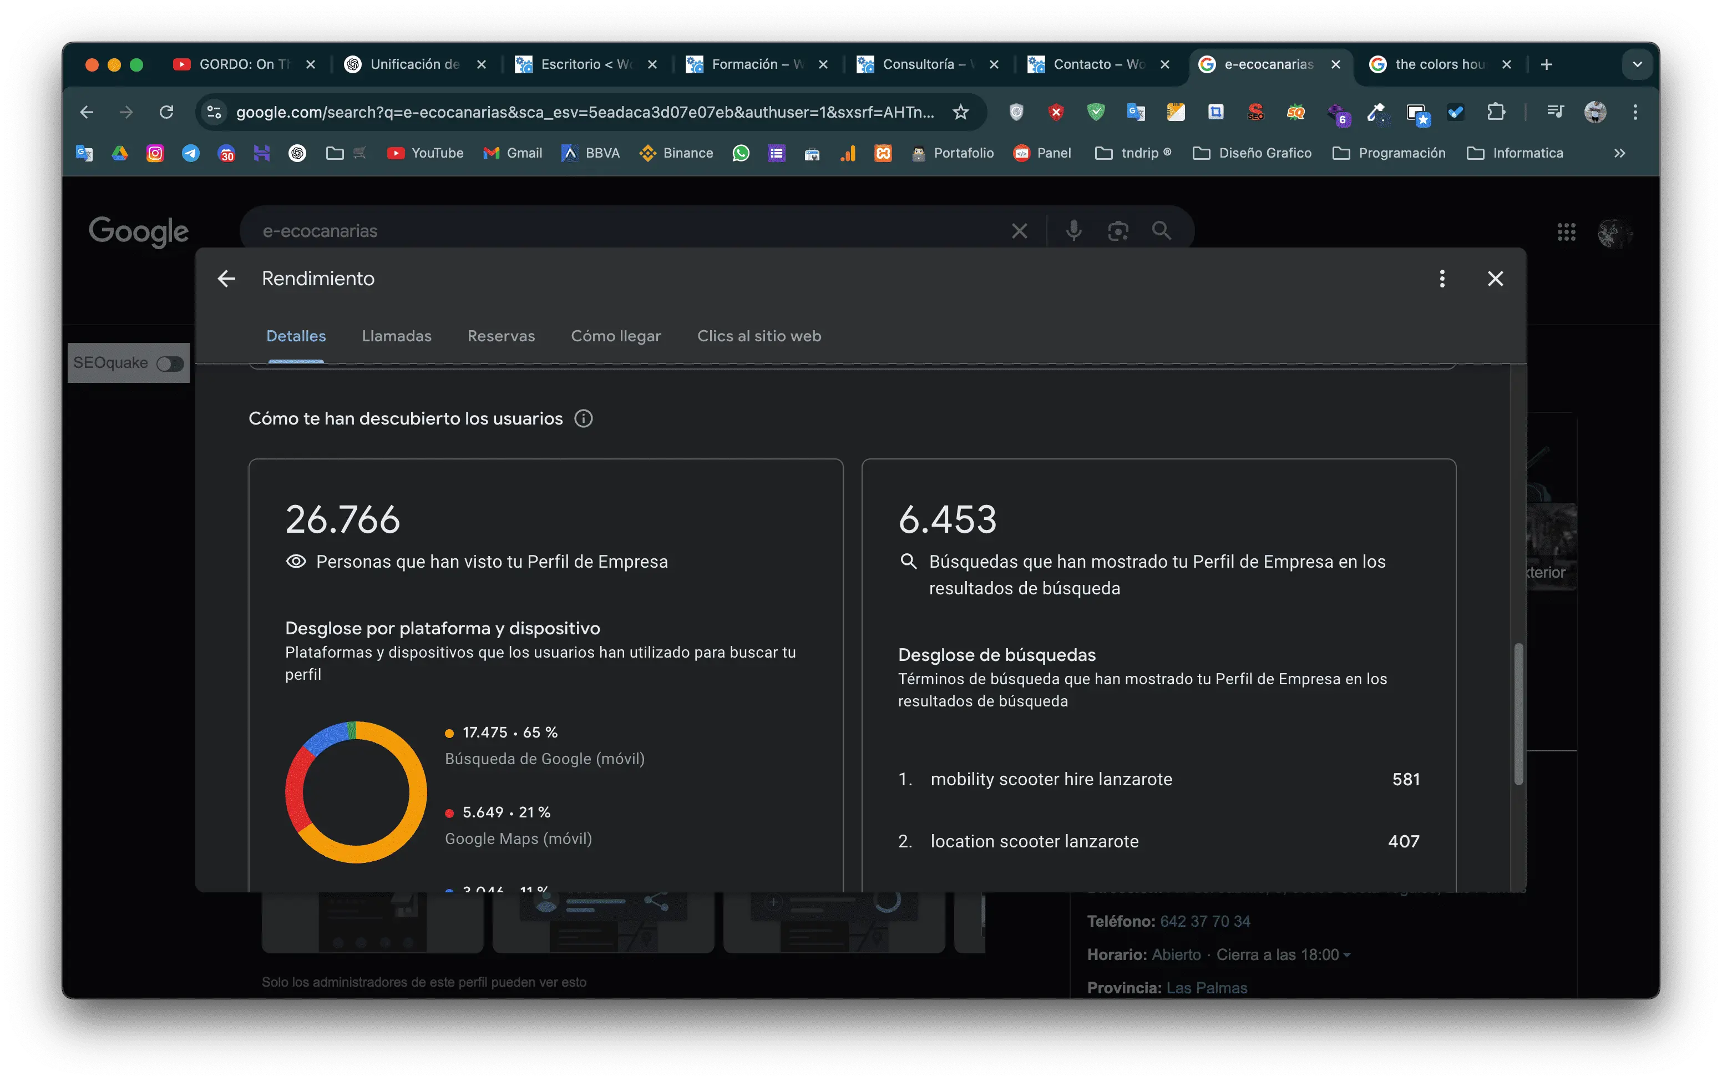Open Google Drive bookmark icon

pyautogui.click(x=119, y=153)
